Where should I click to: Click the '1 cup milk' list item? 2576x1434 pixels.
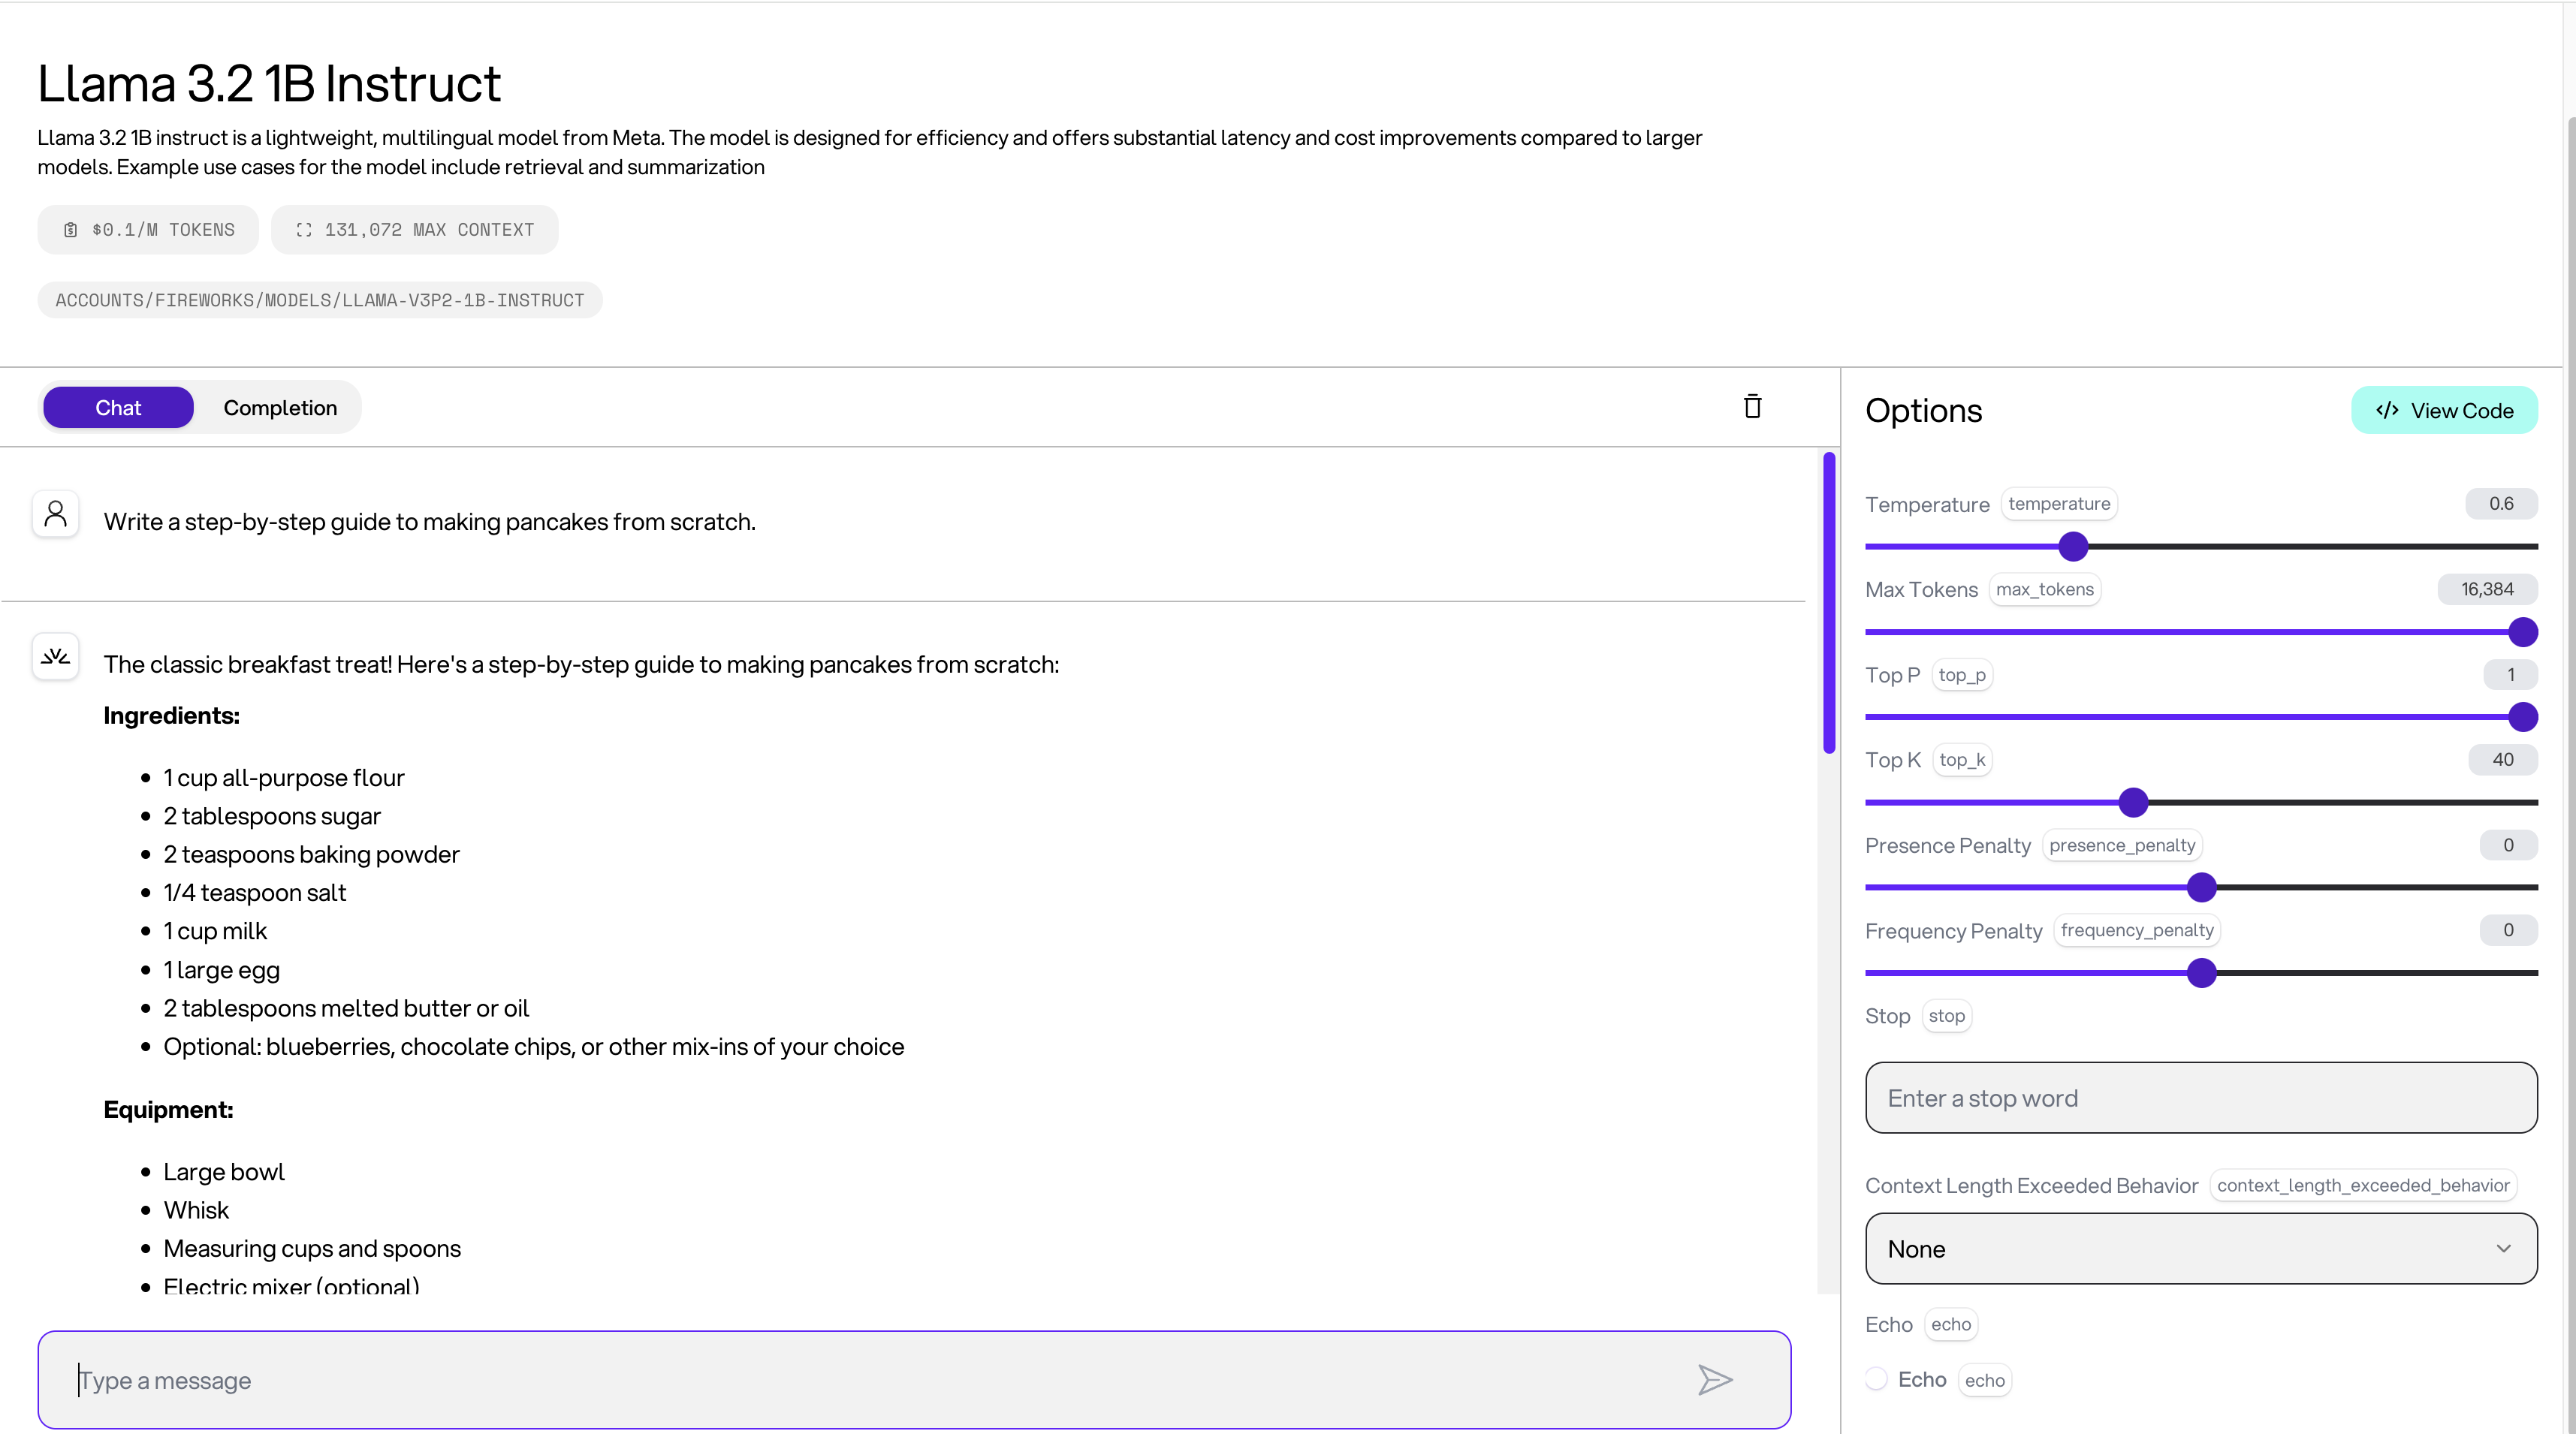(x=215, y=931)
